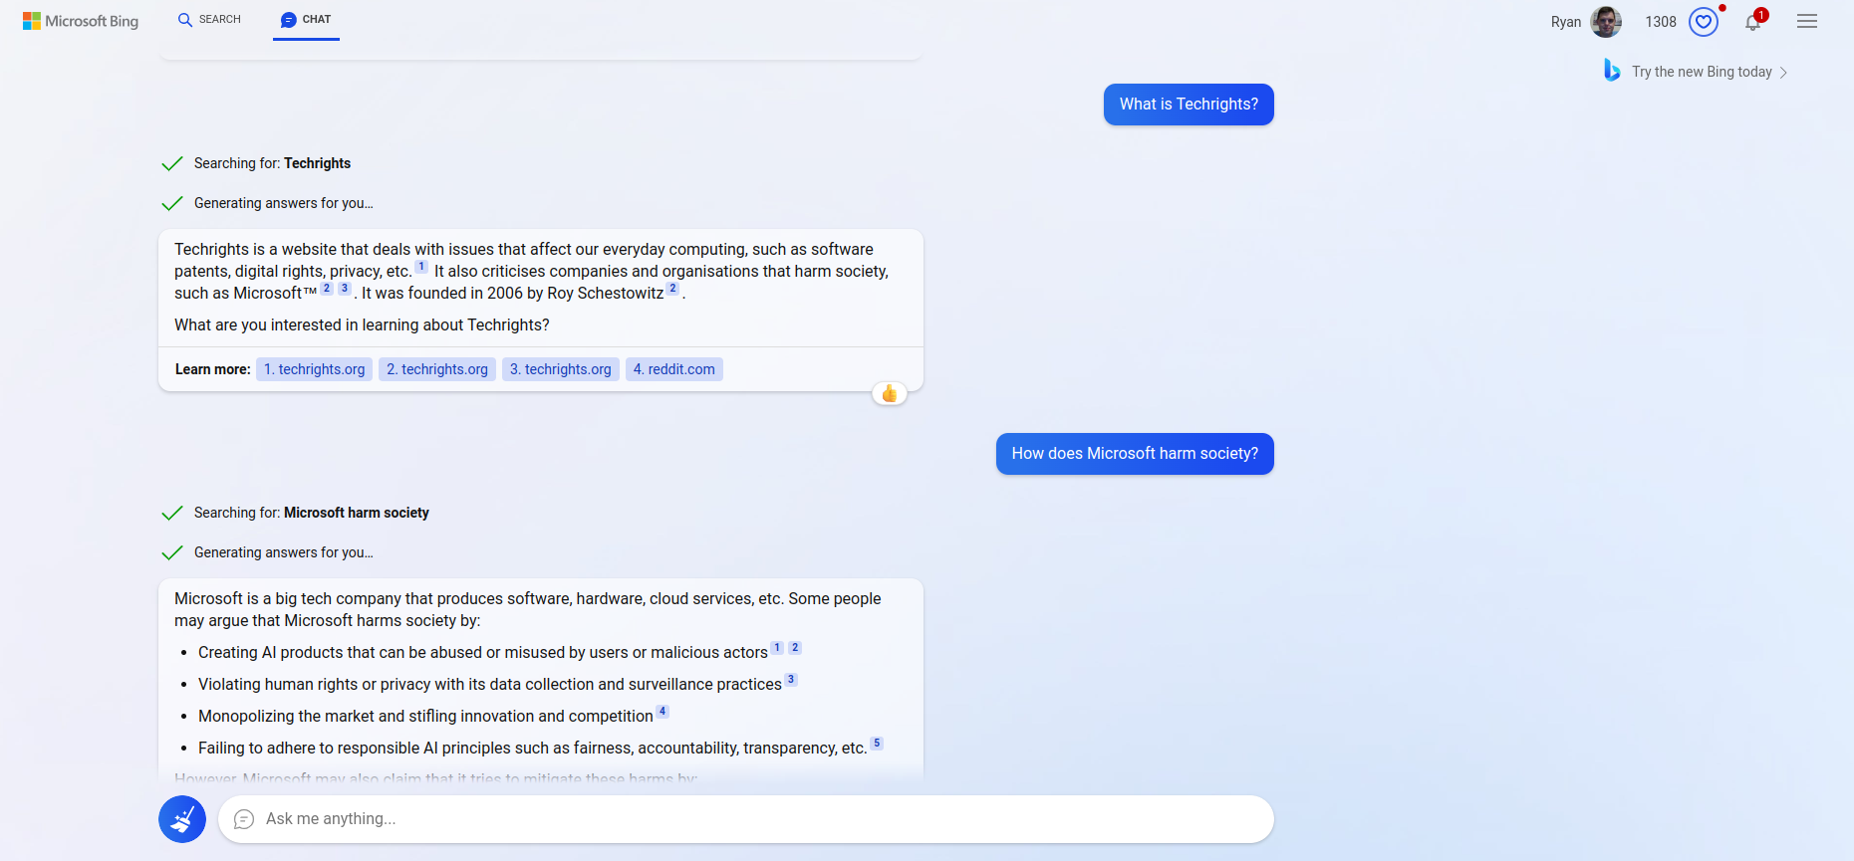Switch to the SEARCH tab
The width and height of the screenshot is (1854, 861).
[209, 20]
